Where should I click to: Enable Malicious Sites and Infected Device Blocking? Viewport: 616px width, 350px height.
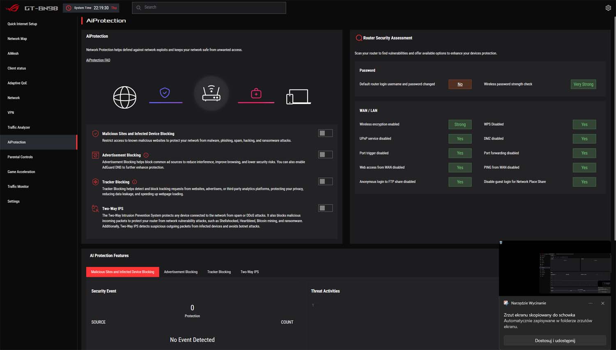coord(325,133)
